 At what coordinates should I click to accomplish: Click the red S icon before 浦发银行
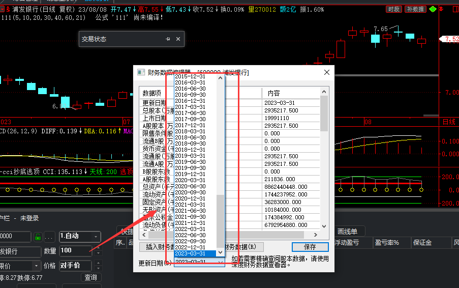(8, 9)
